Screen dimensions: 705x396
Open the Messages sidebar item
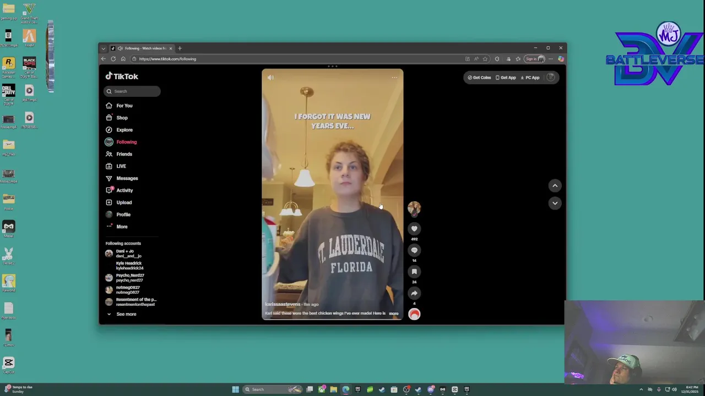tap(122, 178)
